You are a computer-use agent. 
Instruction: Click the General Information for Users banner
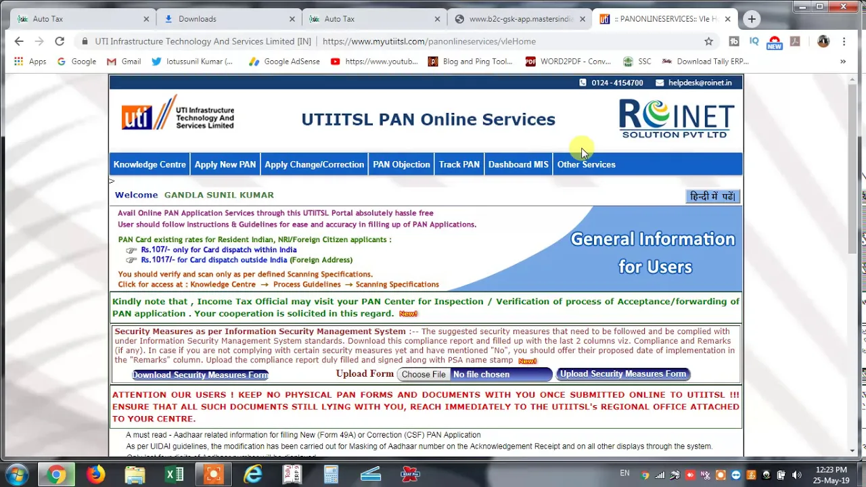coord(652,253)
